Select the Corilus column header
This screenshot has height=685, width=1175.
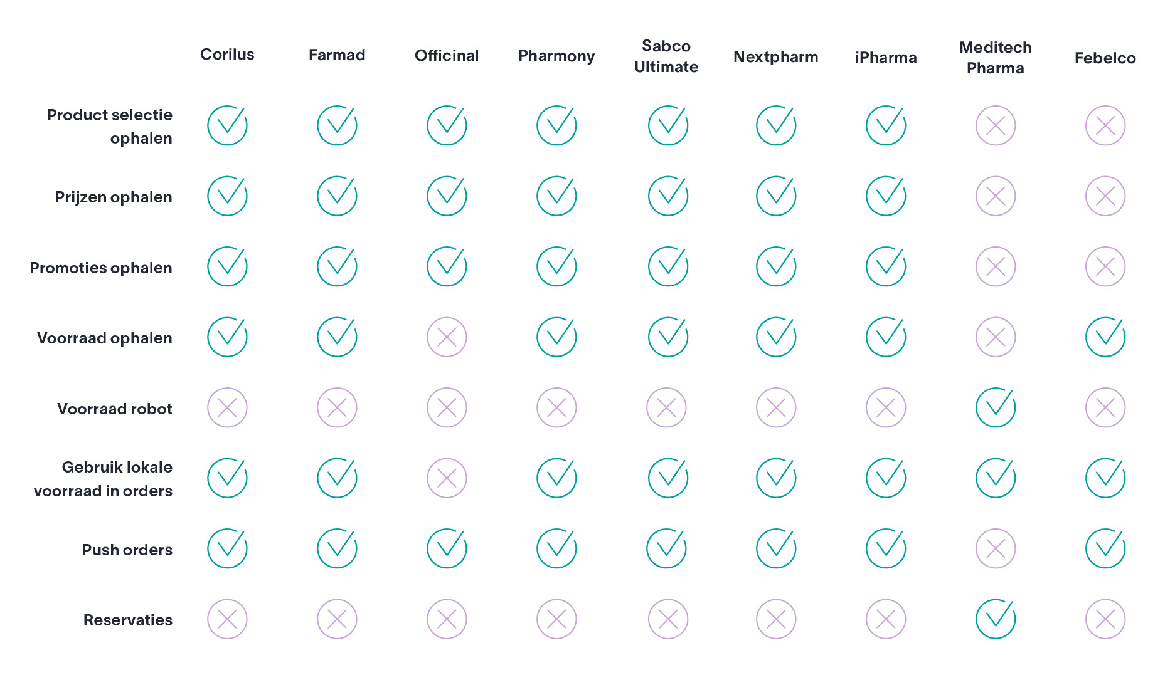(227, 55)
